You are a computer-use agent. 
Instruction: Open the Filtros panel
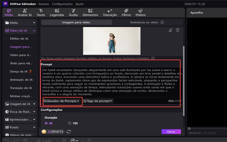pos(126,12)
